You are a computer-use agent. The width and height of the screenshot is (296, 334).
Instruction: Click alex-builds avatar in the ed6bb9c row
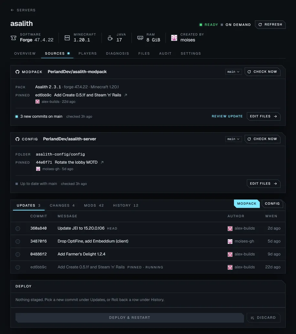pos(230,267)
